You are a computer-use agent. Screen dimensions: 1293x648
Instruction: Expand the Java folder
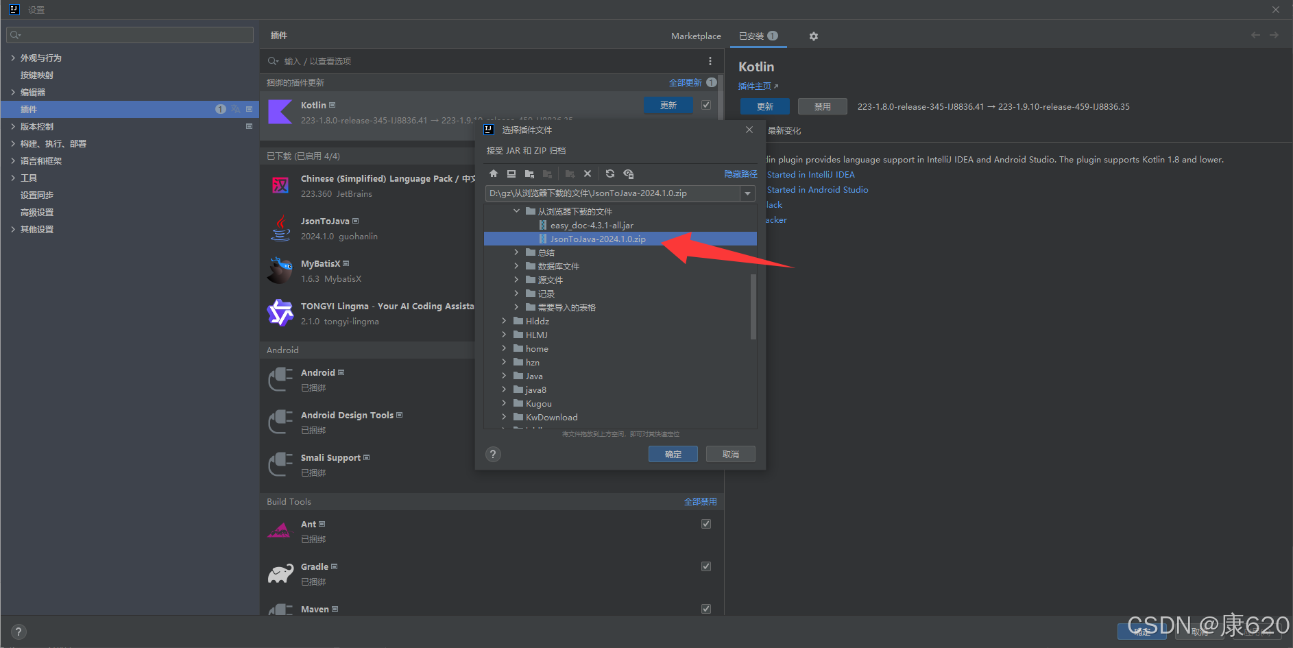pyautogui.click(x=504, y=376)
